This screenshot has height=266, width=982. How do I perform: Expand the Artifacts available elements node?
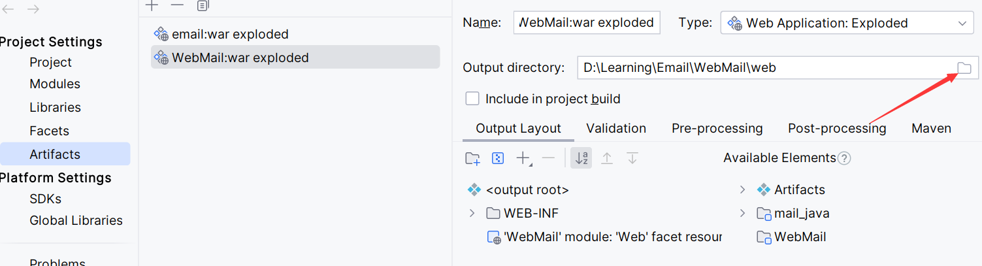[x=742, y=190]
